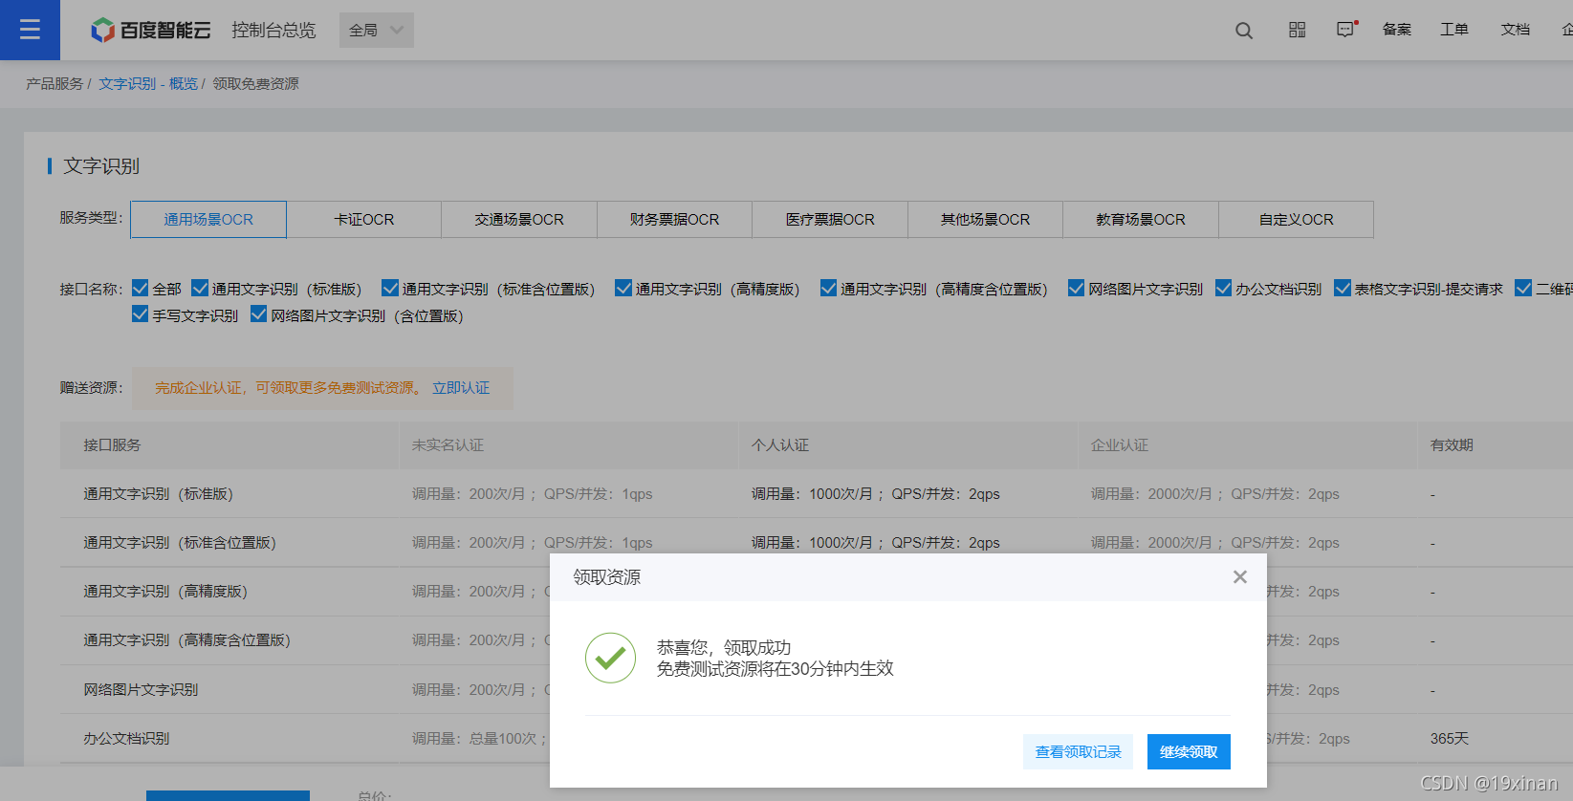Close the 领取资源 dialog
Image resolution: width=1573 pixels, height=801 pixels.
(1239, 577)
